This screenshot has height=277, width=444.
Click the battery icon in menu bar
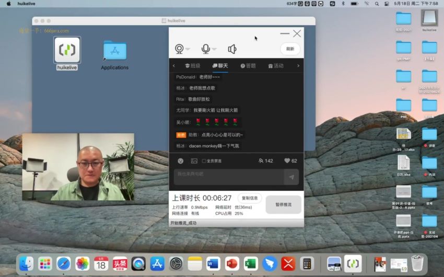coord(354,4)
